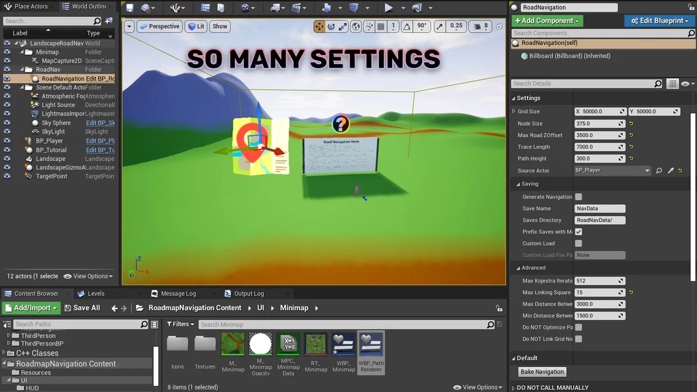This screenshot has height=392, width=697.
Task: Toggle the grid snapping icon in viewport
Action: point(381,26)
